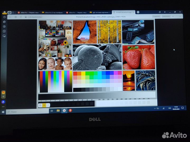Reload the current page
Viewport: 190px width, 142px height.
click(x=21, y=17)
